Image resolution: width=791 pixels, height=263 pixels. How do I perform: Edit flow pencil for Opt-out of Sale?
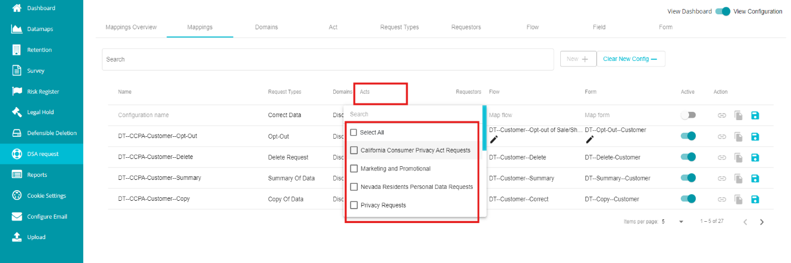[494, 139]
